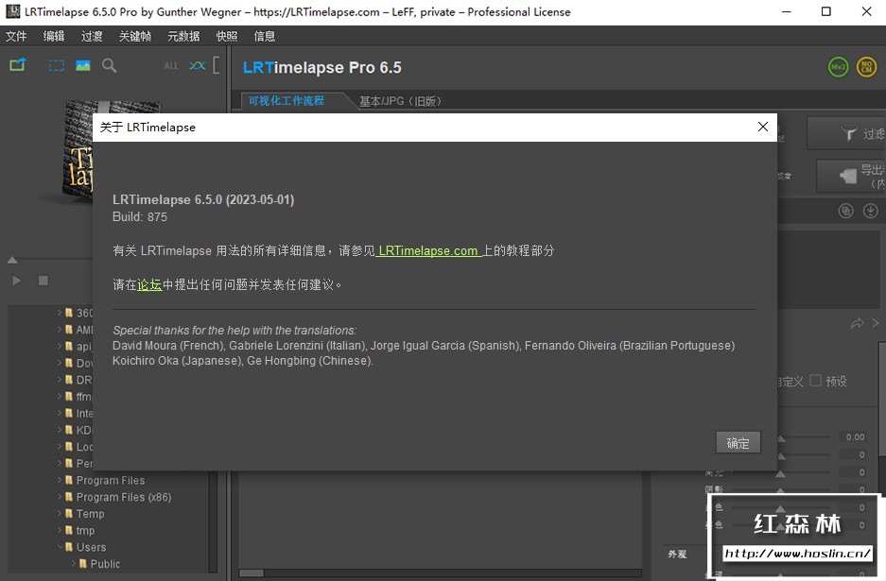Select the Program Files (x86) folder row
This screenshot has height=581, width=886.
pyautogui.click(x=117, y=498)
